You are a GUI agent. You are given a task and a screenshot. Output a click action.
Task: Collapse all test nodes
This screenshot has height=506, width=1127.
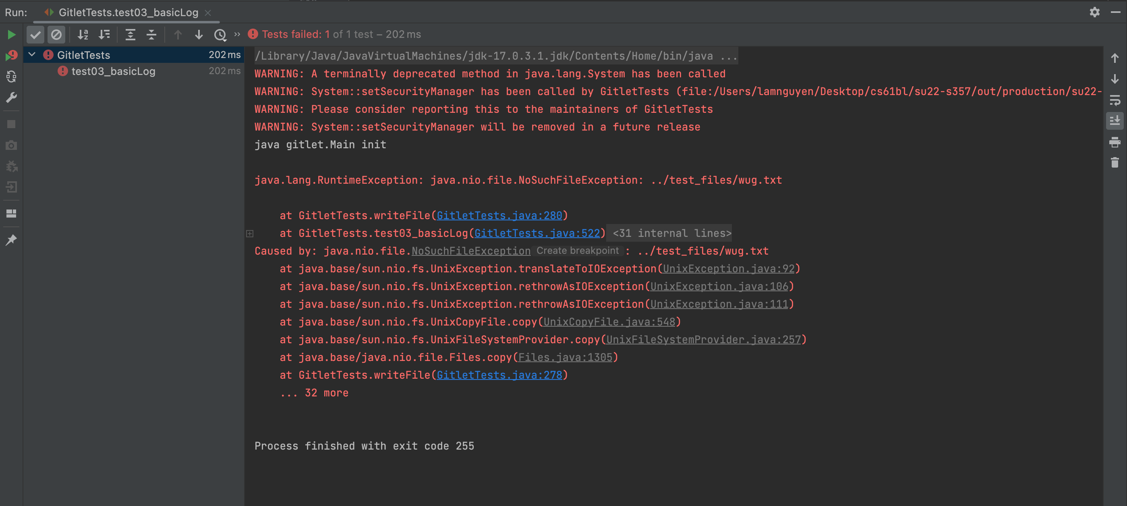(x=151, y=35)
